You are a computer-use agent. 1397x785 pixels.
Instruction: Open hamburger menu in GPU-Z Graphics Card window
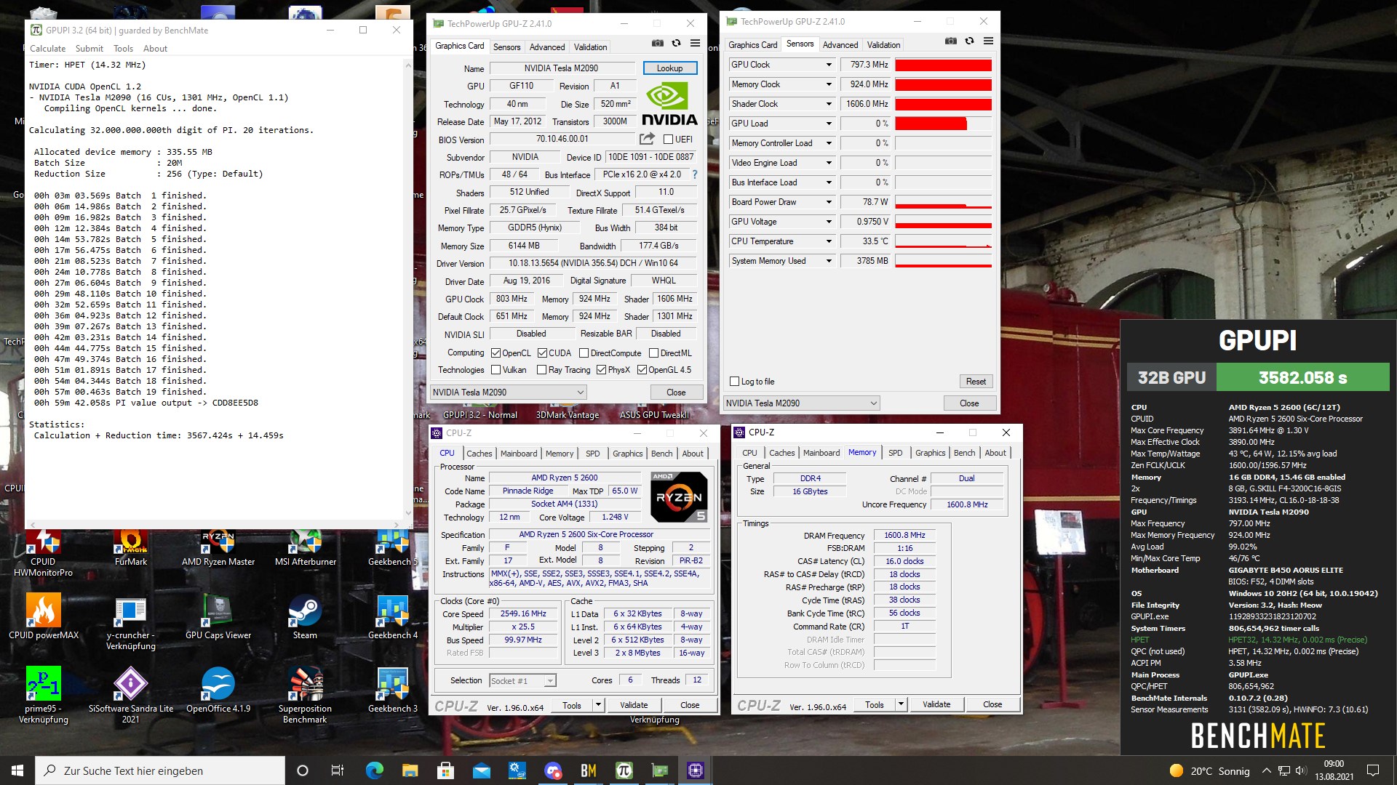click(695, 44)
